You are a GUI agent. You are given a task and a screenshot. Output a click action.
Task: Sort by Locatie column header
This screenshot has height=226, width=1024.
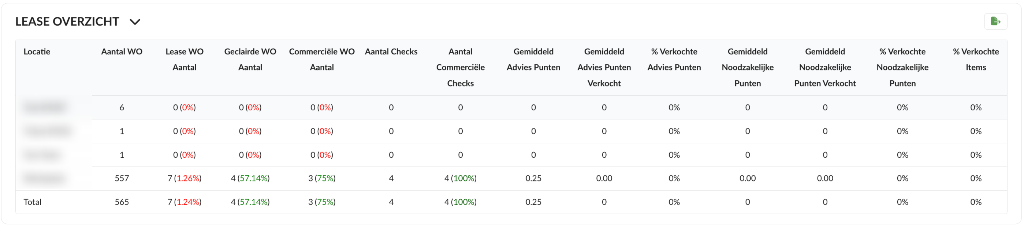pyautogui.click(x=37, y=51)
